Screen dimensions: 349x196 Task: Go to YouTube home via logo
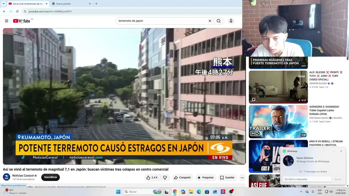click(22, 21)
